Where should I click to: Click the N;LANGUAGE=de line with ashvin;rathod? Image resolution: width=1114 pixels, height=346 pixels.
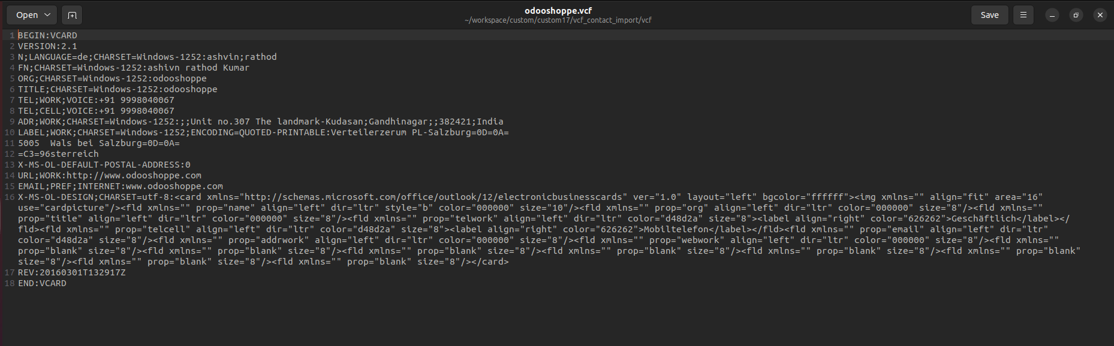click(x=147, y=57)
